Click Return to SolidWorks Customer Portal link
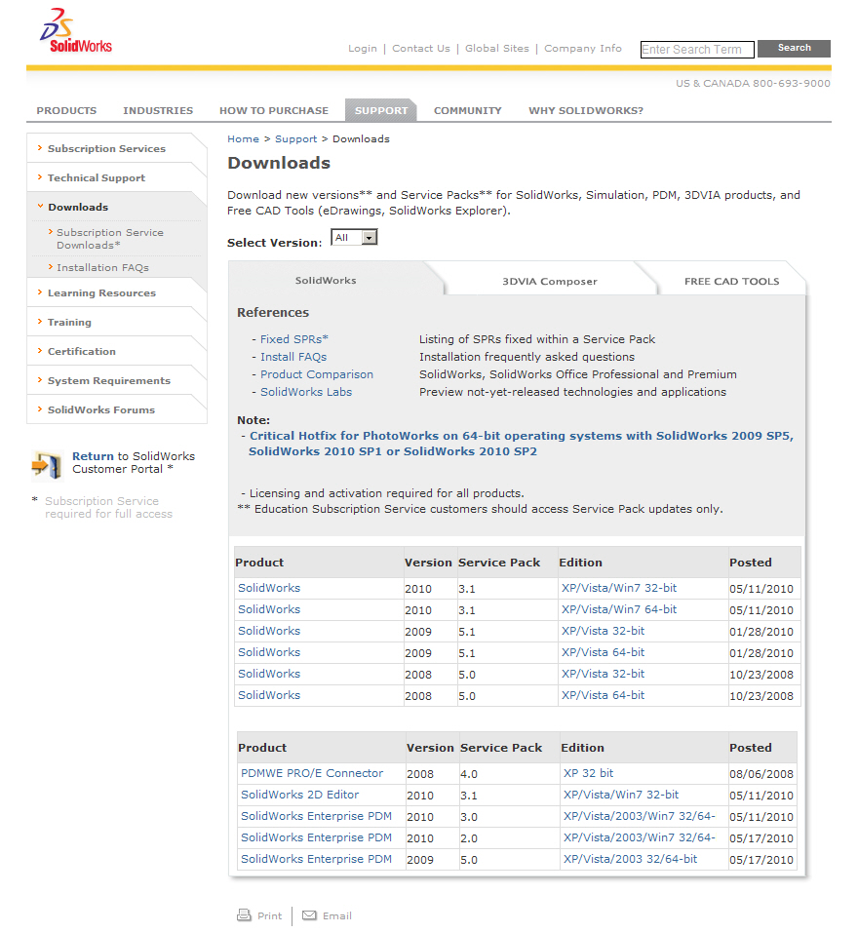858x933 pixels. [134, 462]
